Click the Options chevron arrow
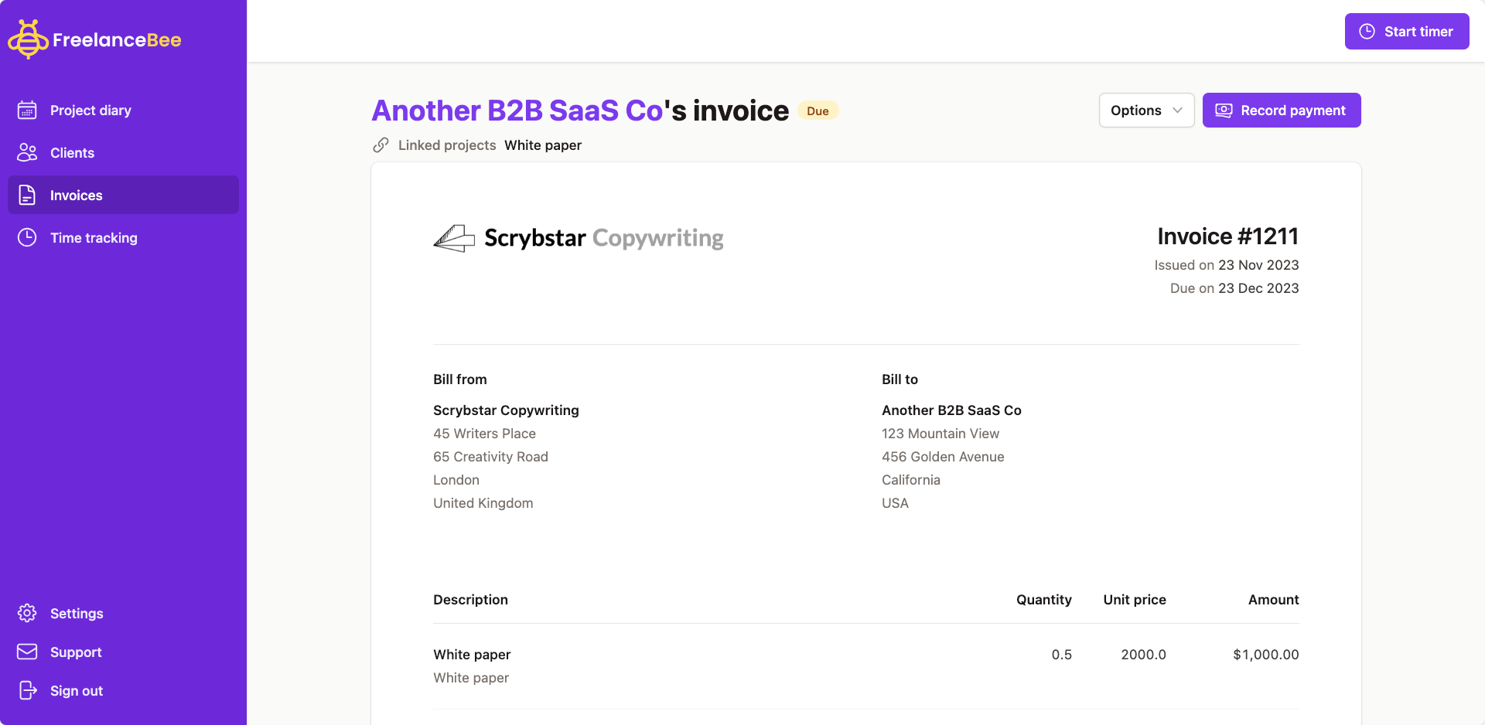This screenshot has width=1485, height=725. 1177,111
